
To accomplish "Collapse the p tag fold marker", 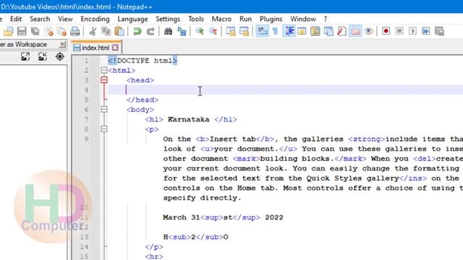I will 104,129.
